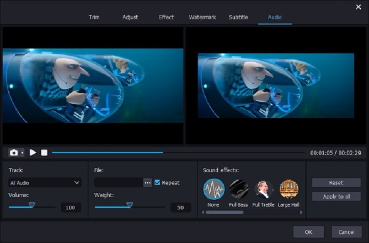Choose the Full Treble sound effect

click(x=264, y=189)
